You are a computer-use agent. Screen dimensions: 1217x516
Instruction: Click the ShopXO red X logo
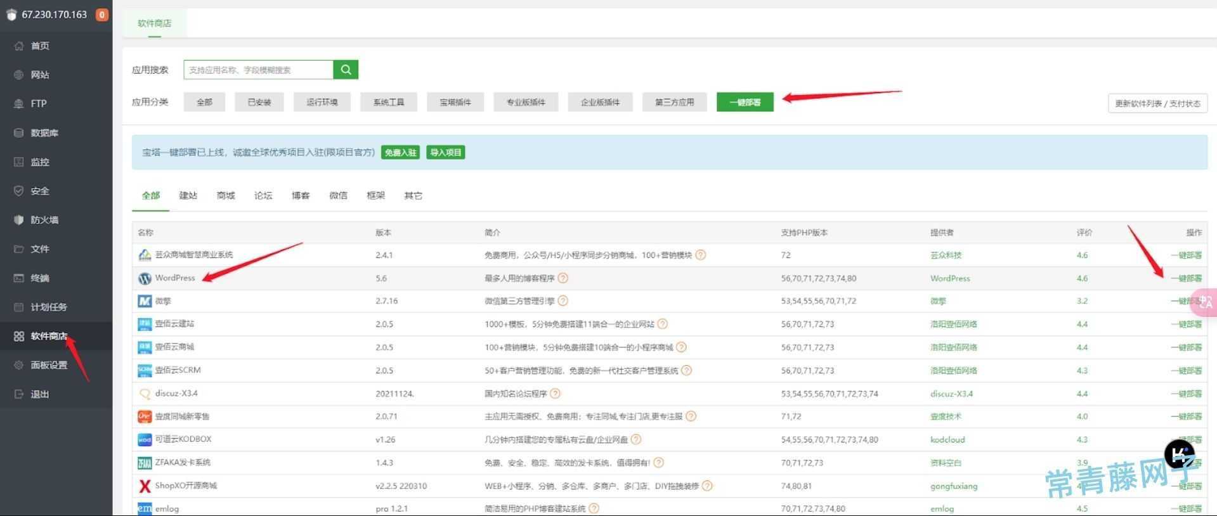pos(145,486)
